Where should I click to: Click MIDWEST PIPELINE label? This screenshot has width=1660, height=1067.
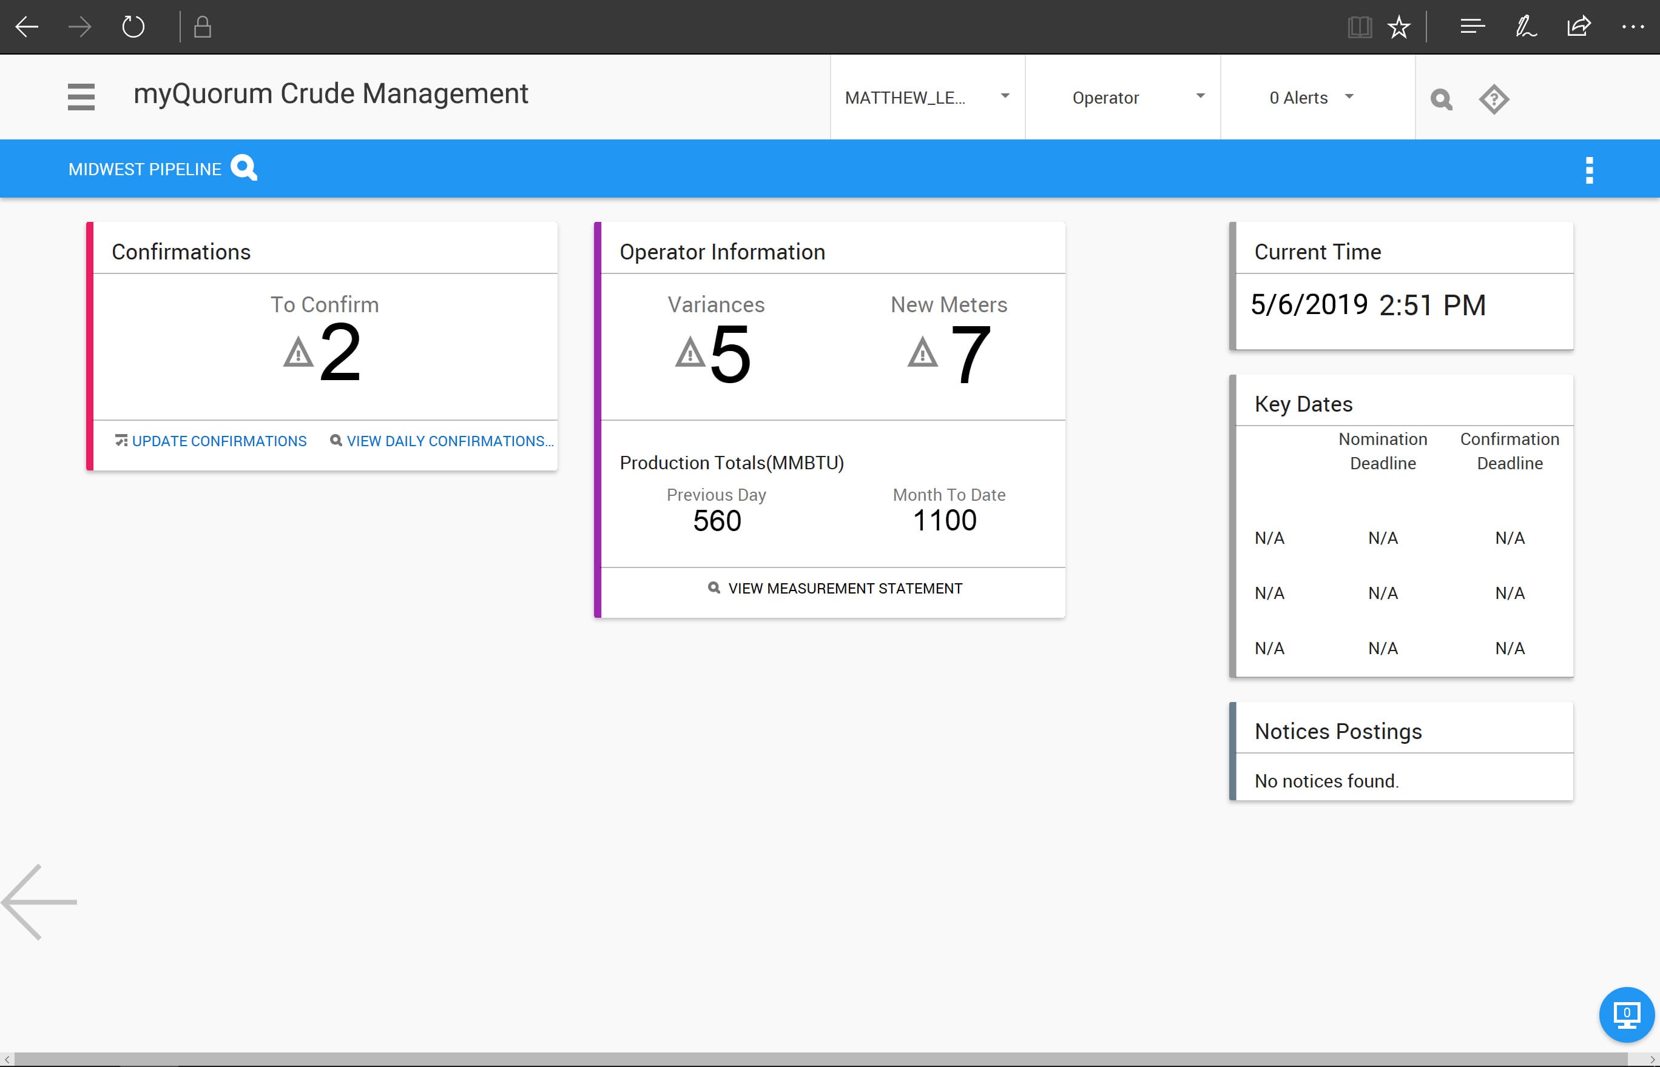pyautogui.click(x=145, y=170)
